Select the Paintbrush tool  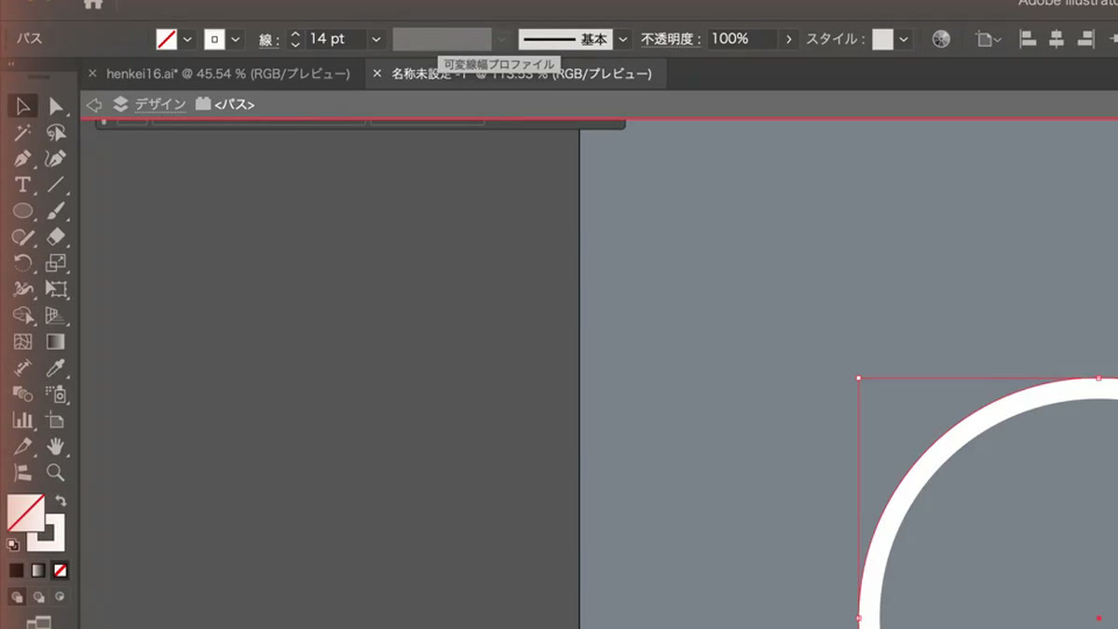[x=56, y=211]
